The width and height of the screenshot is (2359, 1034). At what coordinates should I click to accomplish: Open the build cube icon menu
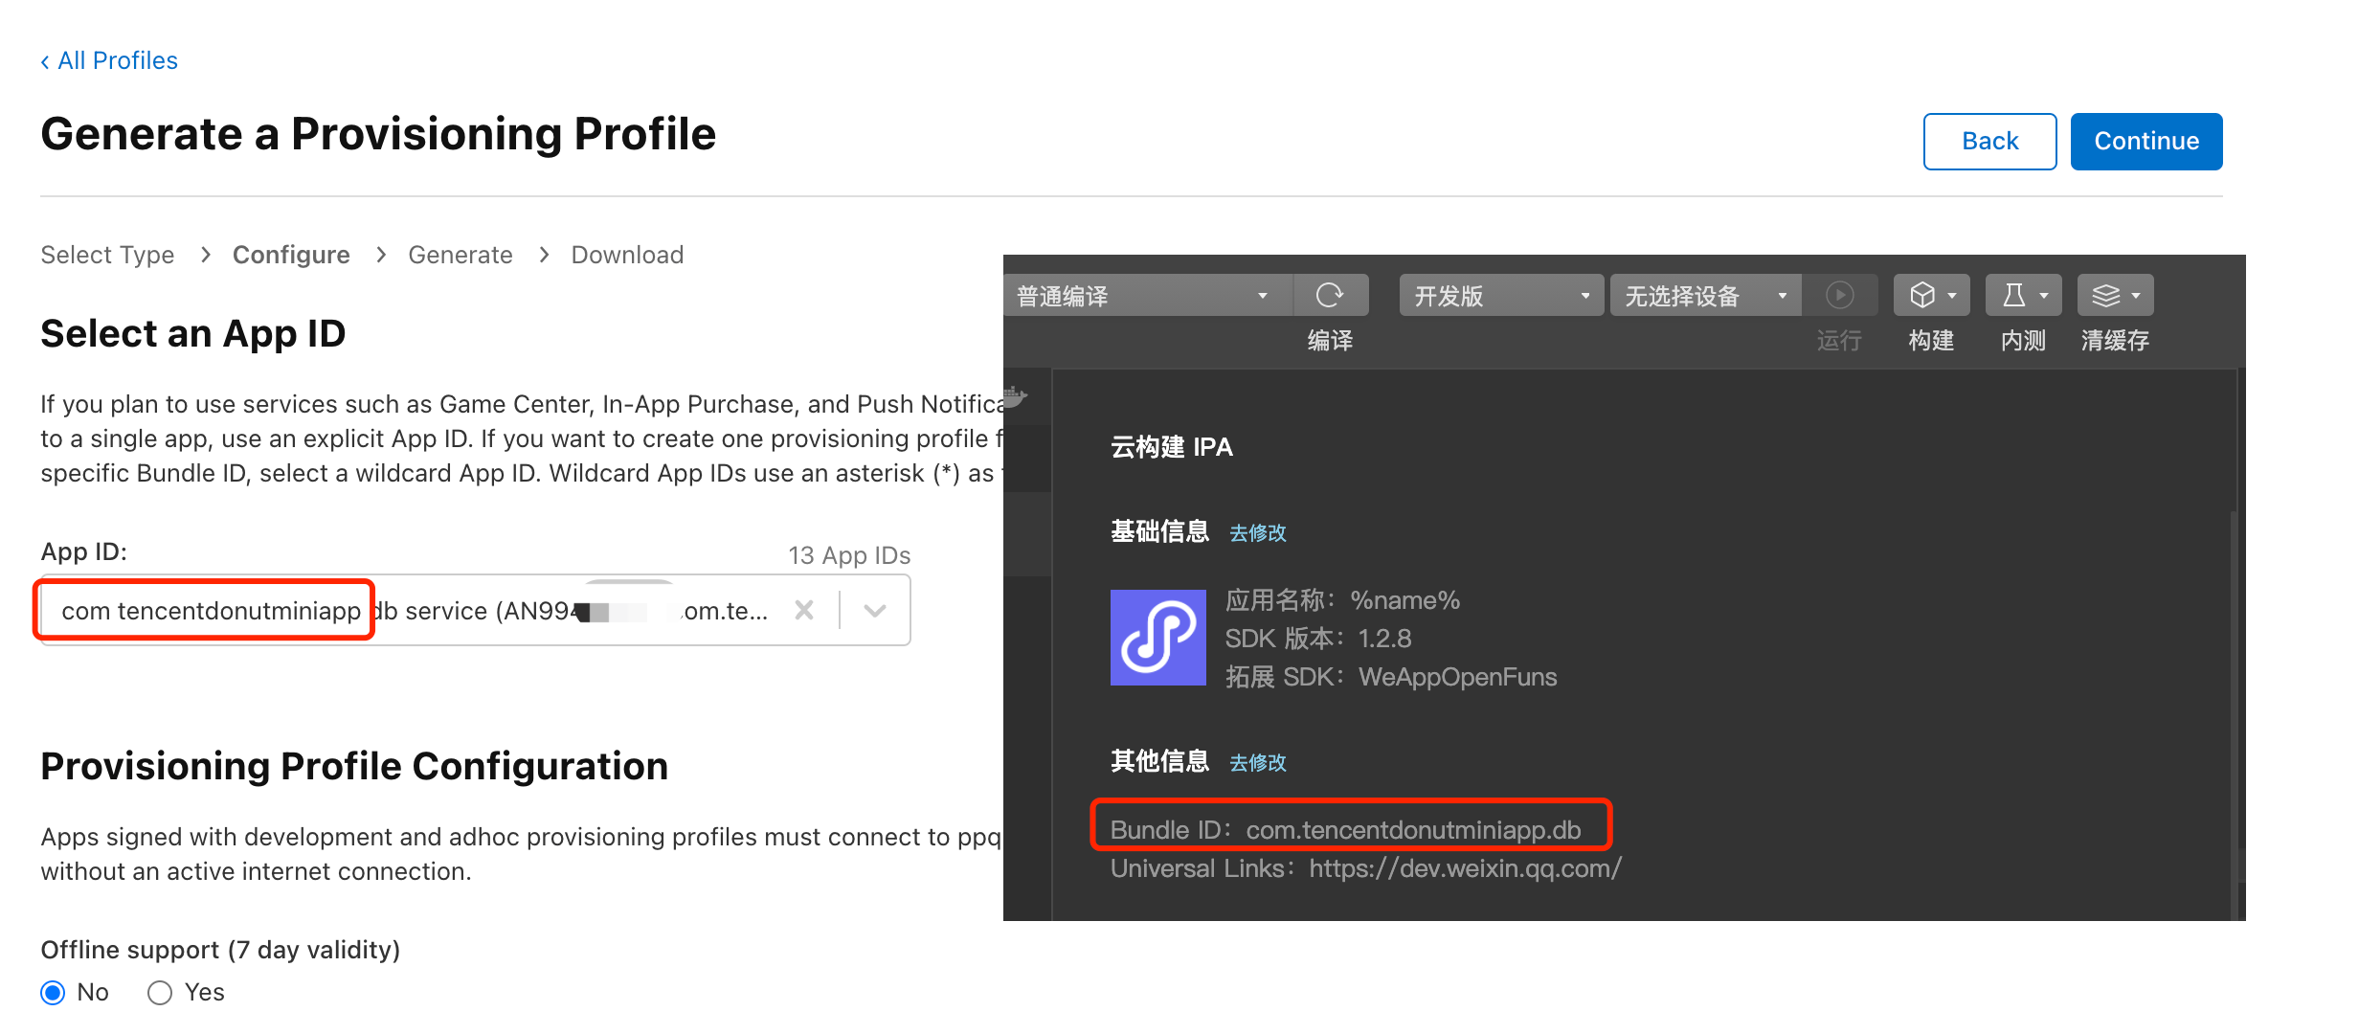[x=1931, y=295]
